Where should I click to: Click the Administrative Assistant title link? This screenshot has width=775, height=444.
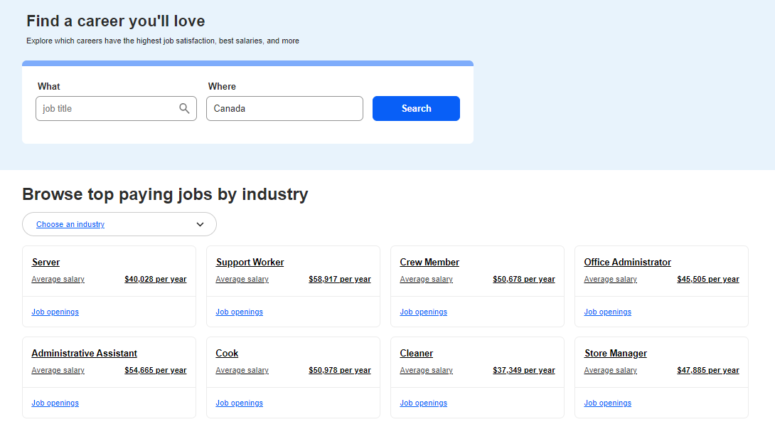point(84,353)
